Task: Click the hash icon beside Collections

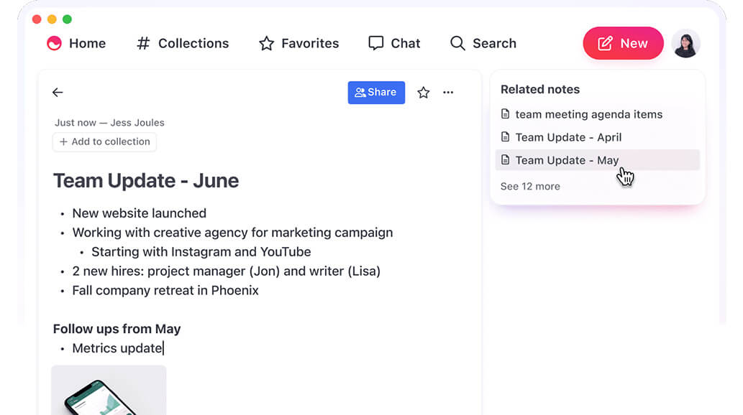Action: [143, 43]
